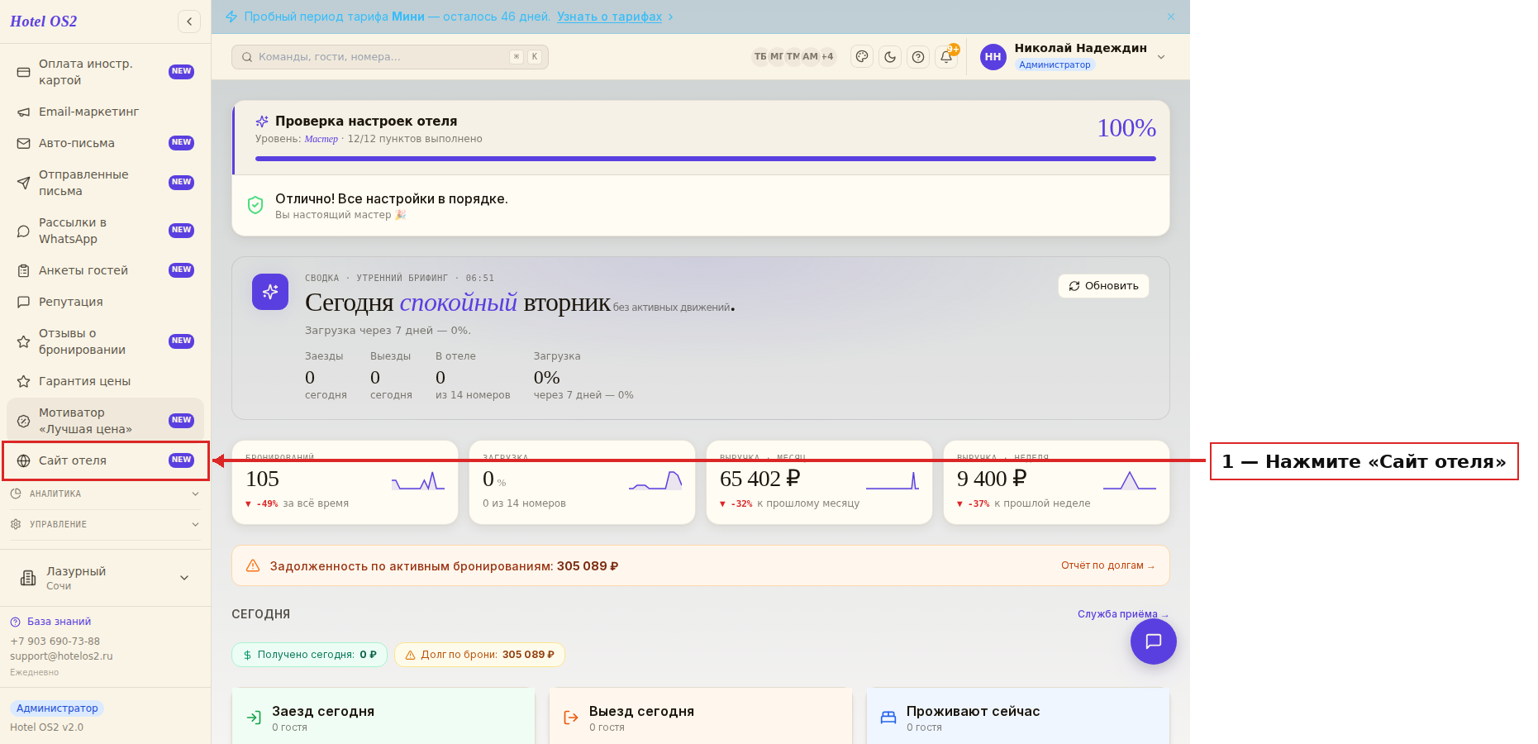
Task: Click the Сайт отеля globe icon
Action: 24,460
